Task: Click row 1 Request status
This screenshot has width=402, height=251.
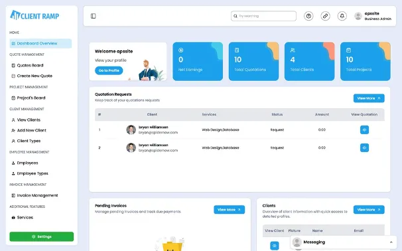Action: pos(277,130)
